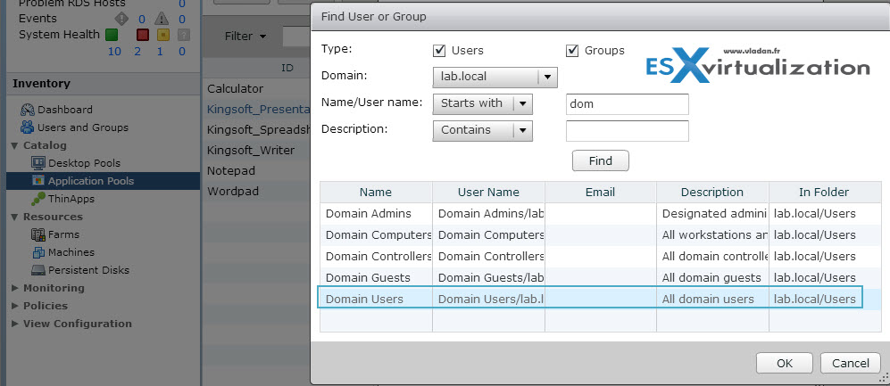Select the Domain Guests row

(600, 278)
